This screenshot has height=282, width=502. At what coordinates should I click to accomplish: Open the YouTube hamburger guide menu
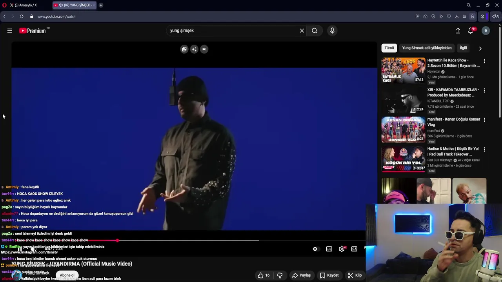[x=9, y=31]
